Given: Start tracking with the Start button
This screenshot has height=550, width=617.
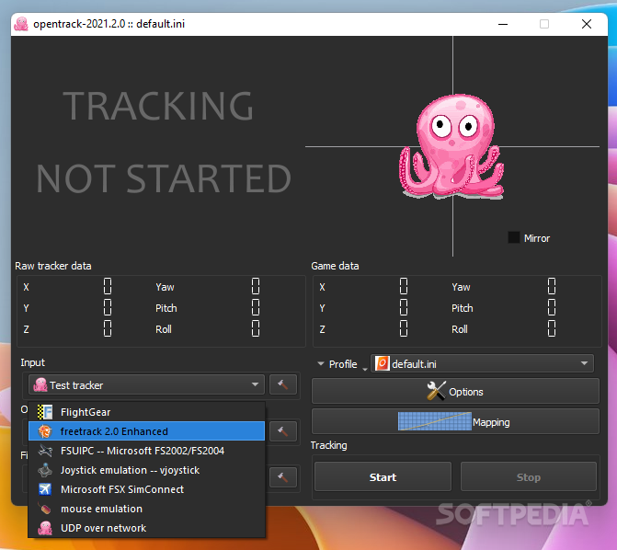Looking at the screenshot, I should click(x=383, y=476).
